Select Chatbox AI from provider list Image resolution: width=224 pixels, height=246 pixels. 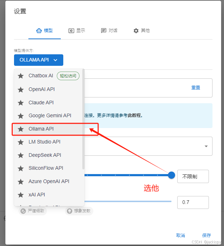tap(48, 76)
